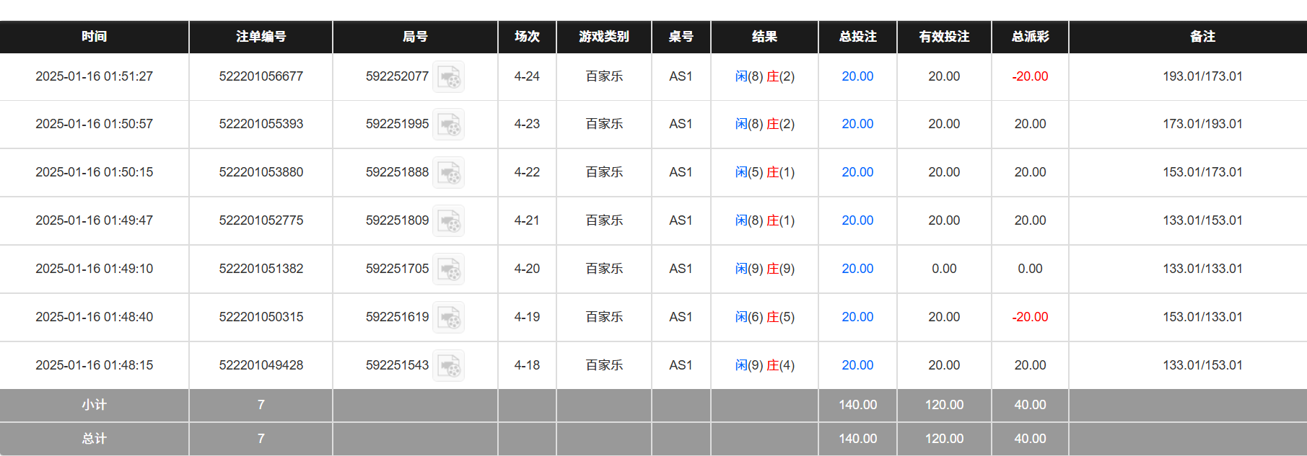The width and height of the screenshot is (1307, 456).
Task: Click the 时间 column header
Action: pyautogui.click(x=95, y=37)
